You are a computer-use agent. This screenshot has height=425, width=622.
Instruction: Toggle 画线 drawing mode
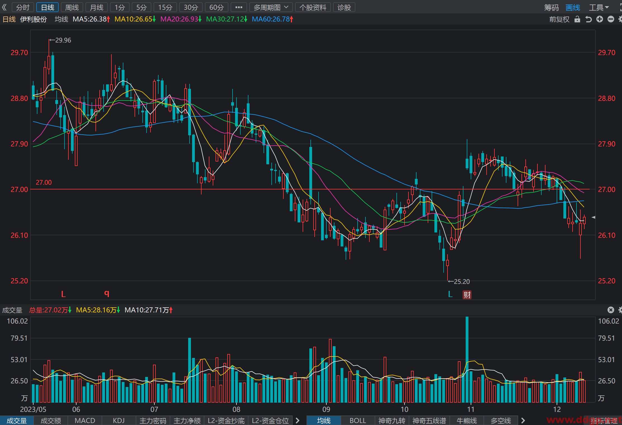(x=573, y=8)
